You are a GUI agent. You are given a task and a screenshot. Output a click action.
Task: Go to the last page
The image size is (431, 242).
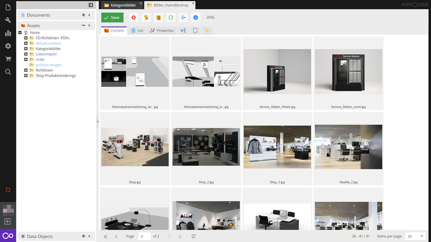(180, 236)
